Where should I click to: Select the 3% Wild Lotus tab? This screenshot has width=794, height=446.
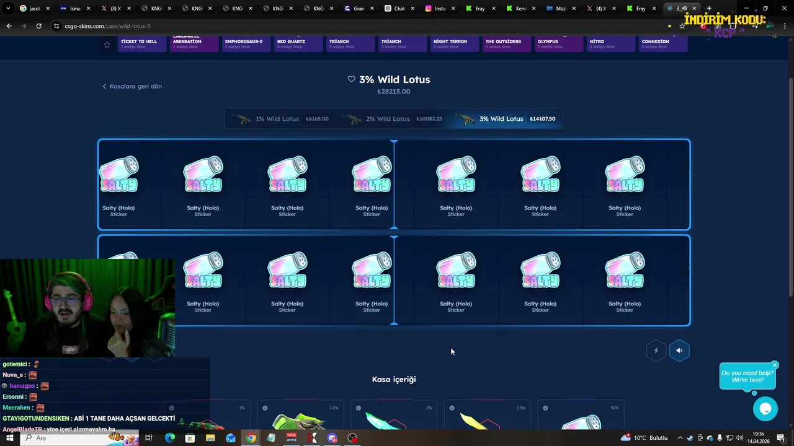(506, 119)
